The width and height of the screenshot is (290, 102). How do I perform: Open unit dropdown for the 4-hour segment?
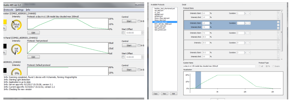248,43
